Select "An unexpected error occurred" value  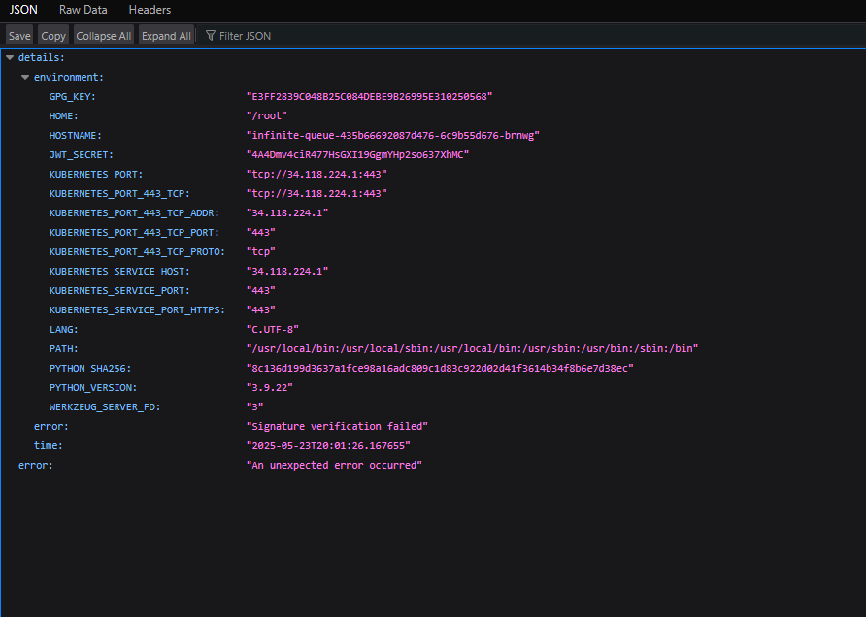pyautogui.click(x=334, y=466)
